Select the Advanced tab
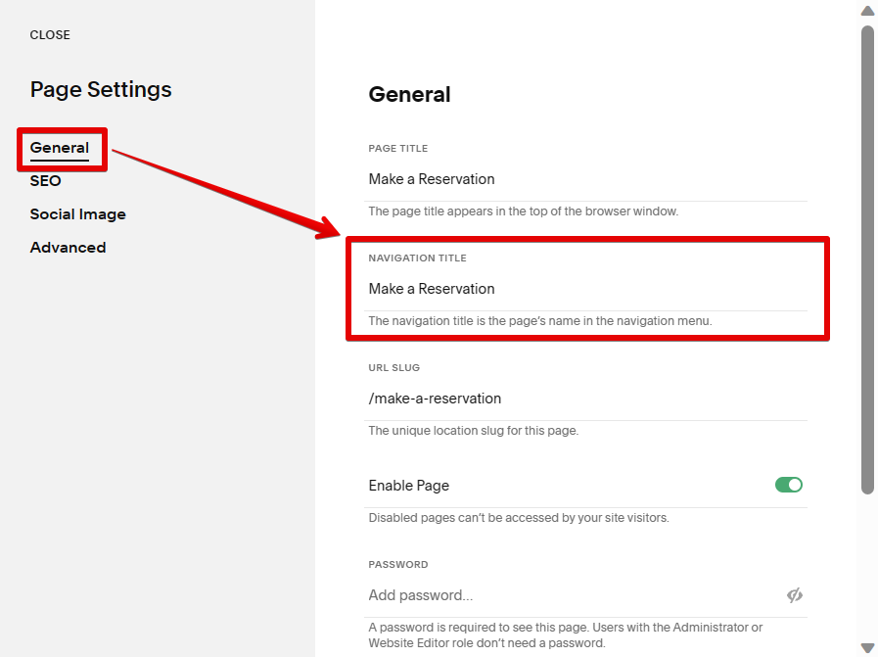The image size is (878, 657). (68, 248)
